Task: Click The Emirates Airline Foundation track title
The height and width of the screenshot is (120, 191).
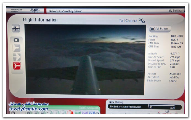Action: tap(125, 107)
